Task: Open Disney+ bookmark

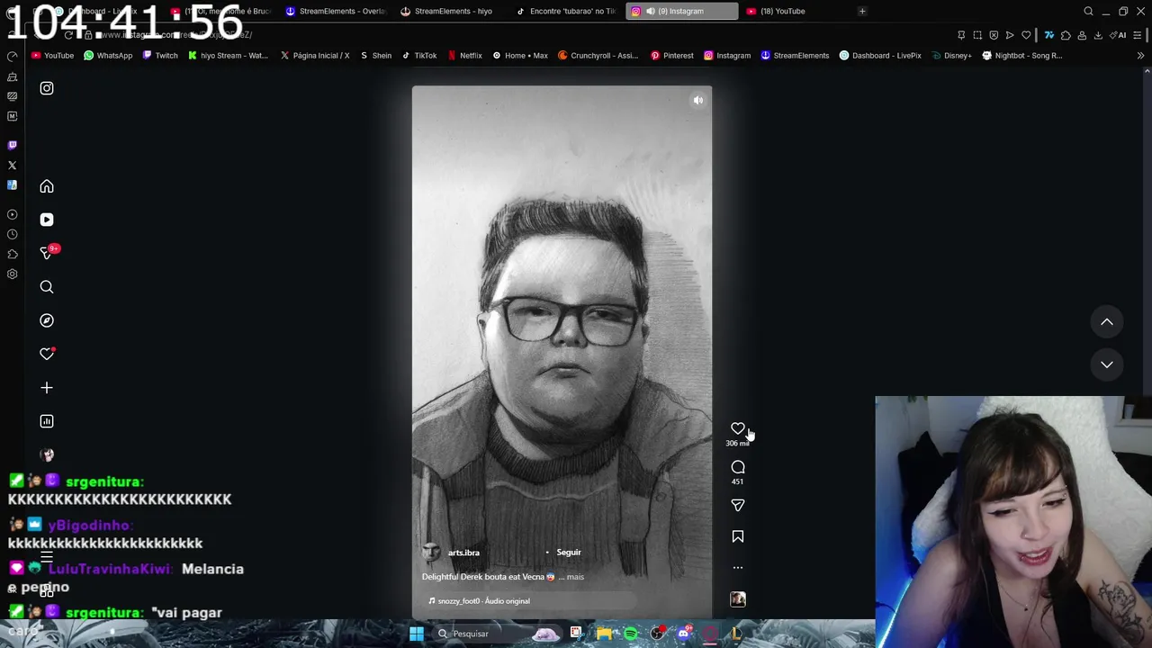Action: (x=951, y=56)
